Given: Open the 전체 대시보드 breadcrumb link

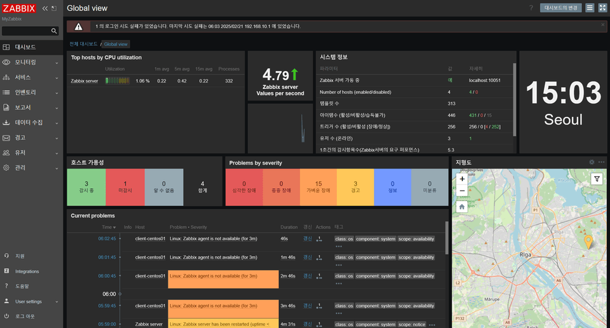Looking at the screenshot, I should (x=83, y=44).
